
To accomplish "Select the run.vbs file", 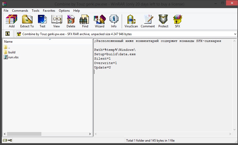I will coord(13,57).
